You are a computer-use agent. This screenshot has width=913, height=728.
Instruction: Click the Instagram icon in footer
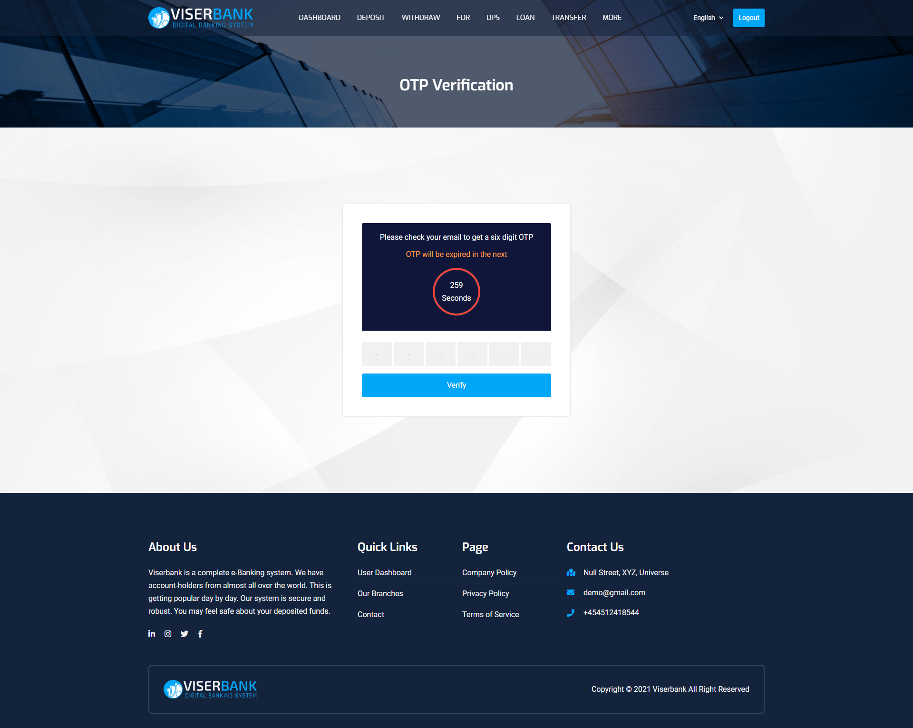(167, 634)
